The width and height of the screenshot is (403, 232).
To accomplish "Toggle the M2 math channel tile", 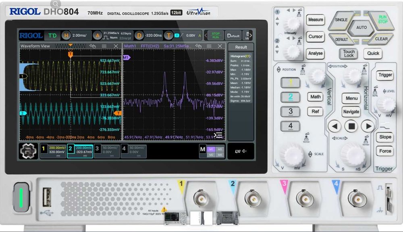I will pyautogui.click(x=211, y=155).
